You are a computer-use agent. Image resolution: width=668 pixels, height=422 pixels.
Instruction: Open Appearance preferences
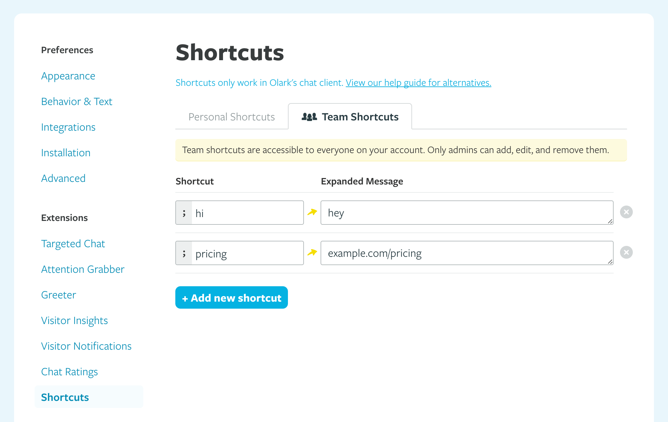(68, 76)
